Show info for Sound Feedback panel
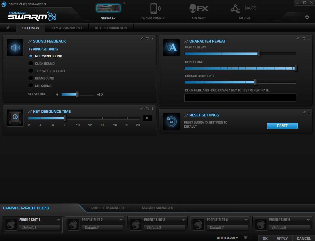 pos(153,38)
